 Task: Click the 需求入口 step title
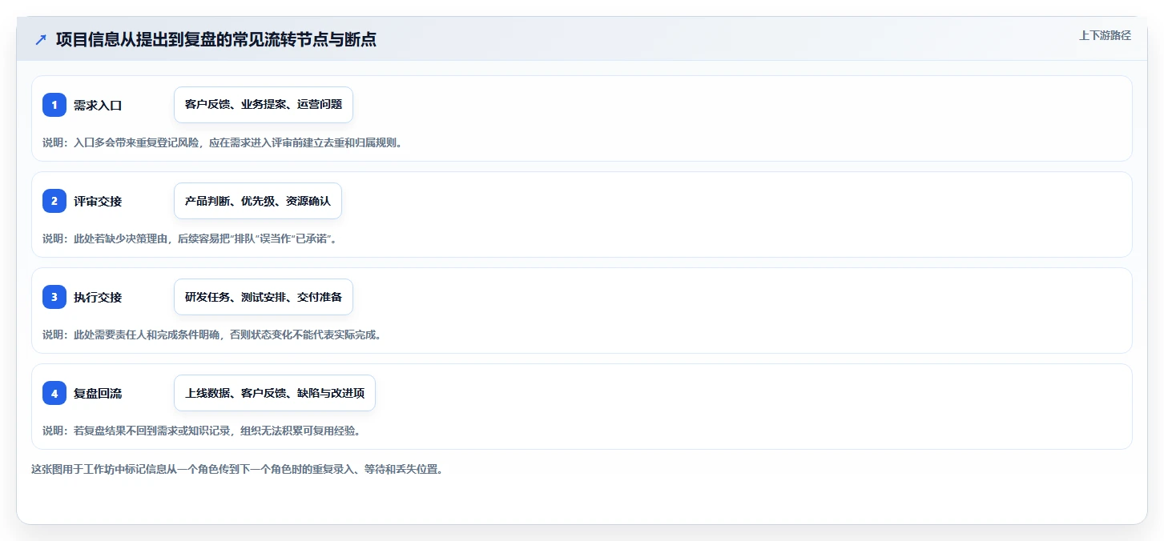98,105
